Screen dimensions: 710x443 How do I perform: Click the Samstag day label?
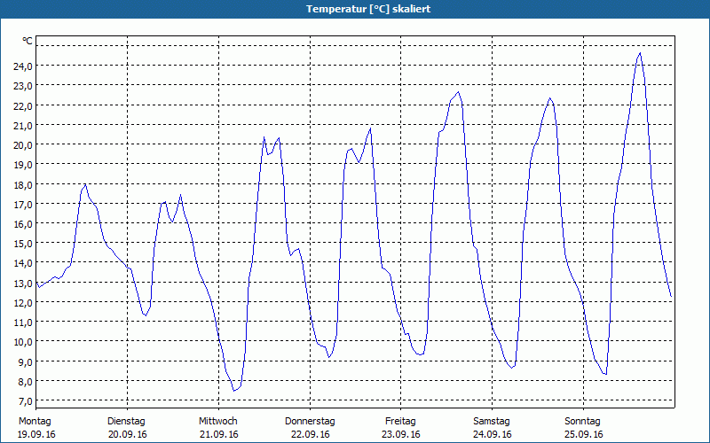pyautogui.click(x=492, y=422)
